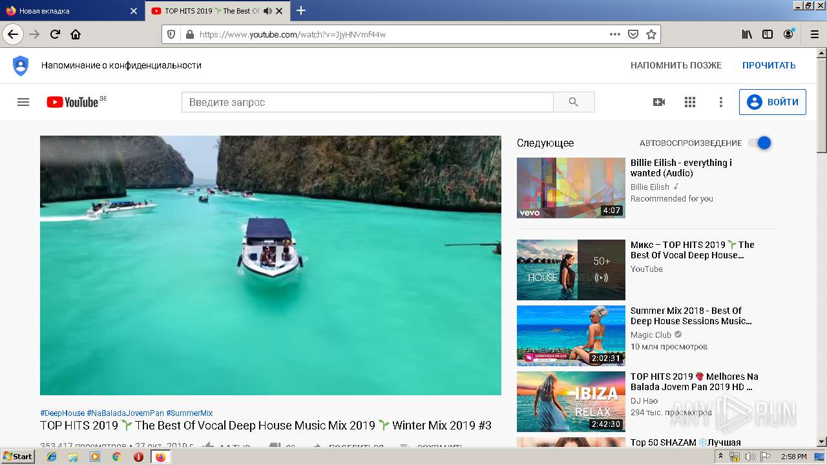This screenshot has height=465, width=827.
Task: Open the Magic Club channel name
Action: point(651,335)
